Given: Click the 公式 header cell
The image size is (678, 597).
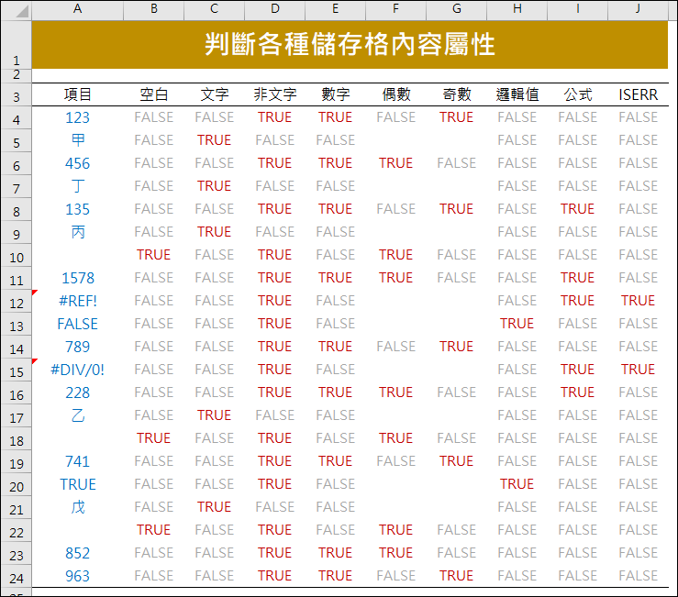Looking at the screenshot, I should pos(577,94).
